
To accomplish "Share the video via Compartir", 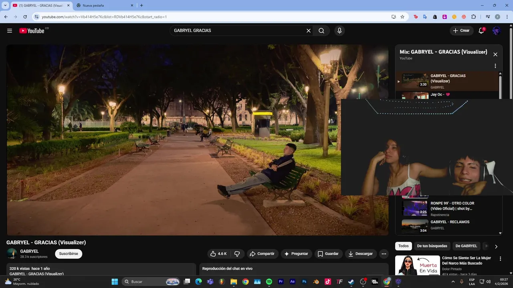I will click(x=262, y=254).
